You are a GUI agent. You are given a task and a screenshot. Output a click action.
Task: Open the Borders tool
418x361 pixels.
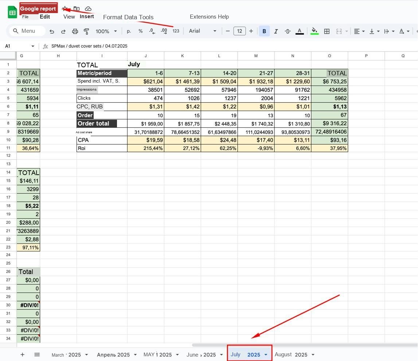[x=327, y=31]
